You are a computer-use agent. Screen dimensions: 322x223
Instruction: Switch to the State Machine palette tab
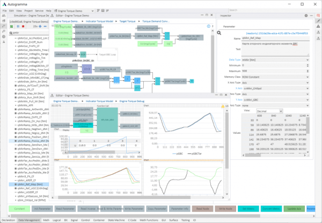(x=116, y=220)
